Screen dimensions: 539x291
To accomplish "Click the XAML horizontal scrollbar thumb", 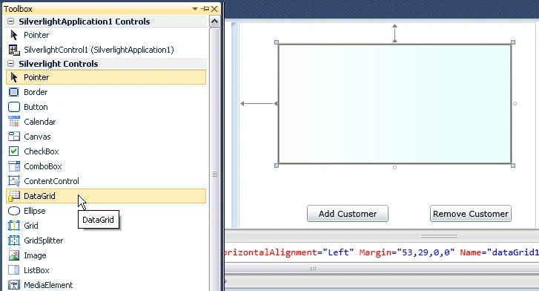I will click(x=312, y=268).
